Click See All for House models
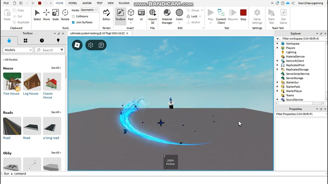This screenshot has height=184, width=328. [x=56, y=68]
